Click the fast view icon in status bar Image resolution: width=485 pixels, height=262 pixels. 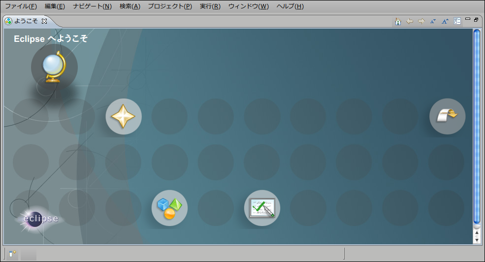click(12, 254)
